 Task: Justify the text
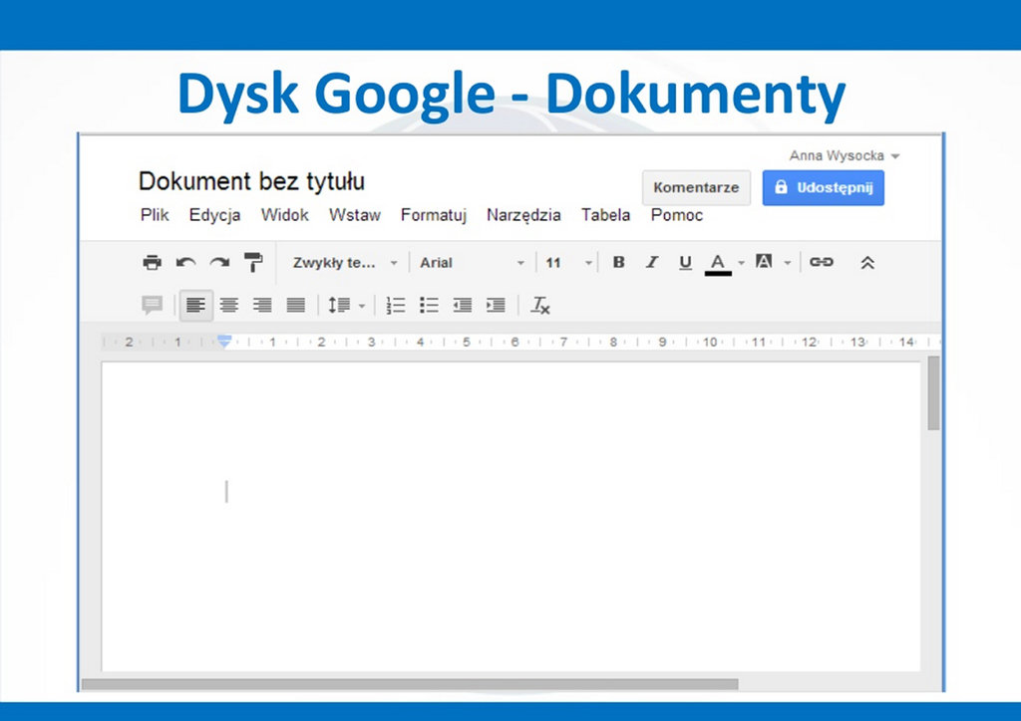295,305
